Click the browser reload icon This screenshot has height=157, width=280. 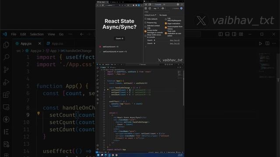pyautogui.click(x=103, y=5)
